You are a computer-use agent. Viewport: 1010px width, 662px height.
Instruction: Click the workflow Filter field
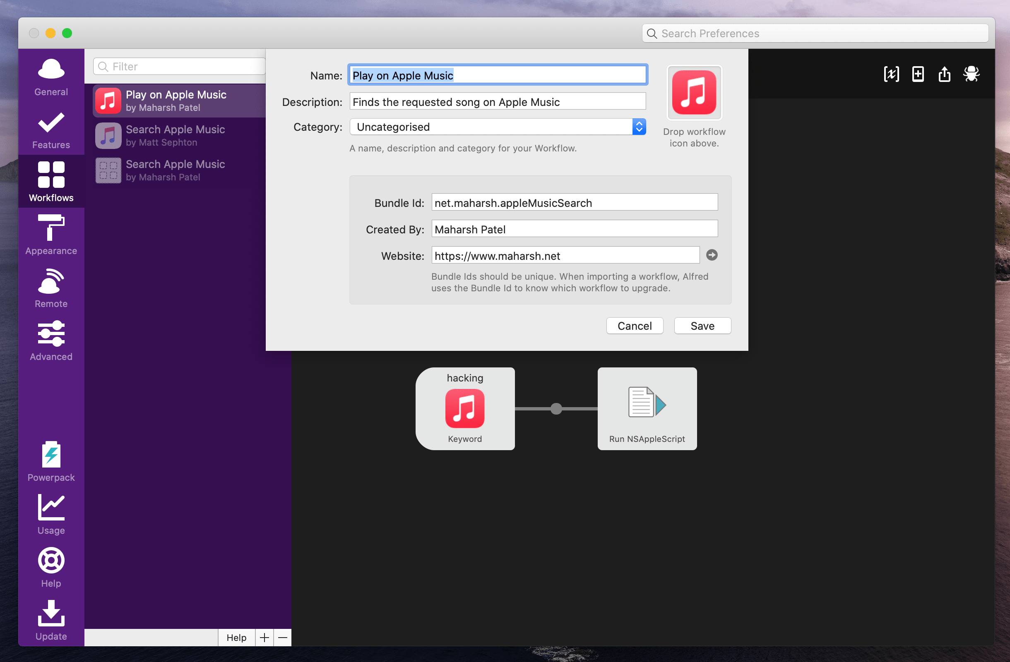click(x=179, y=67)
